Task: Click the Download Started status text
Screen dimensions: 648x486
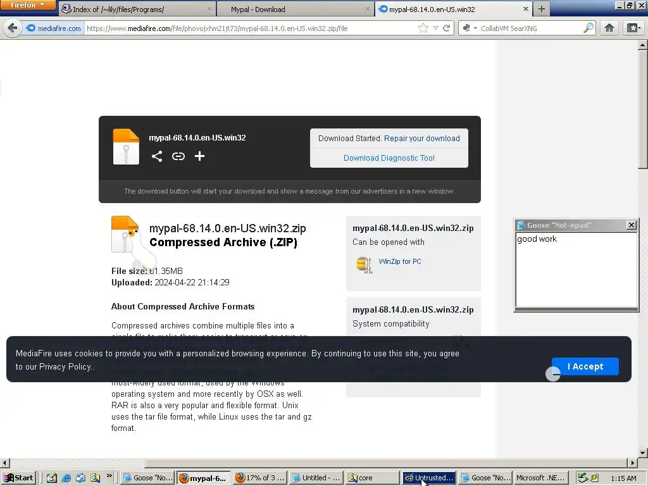Action: click(x=349, y=139)
